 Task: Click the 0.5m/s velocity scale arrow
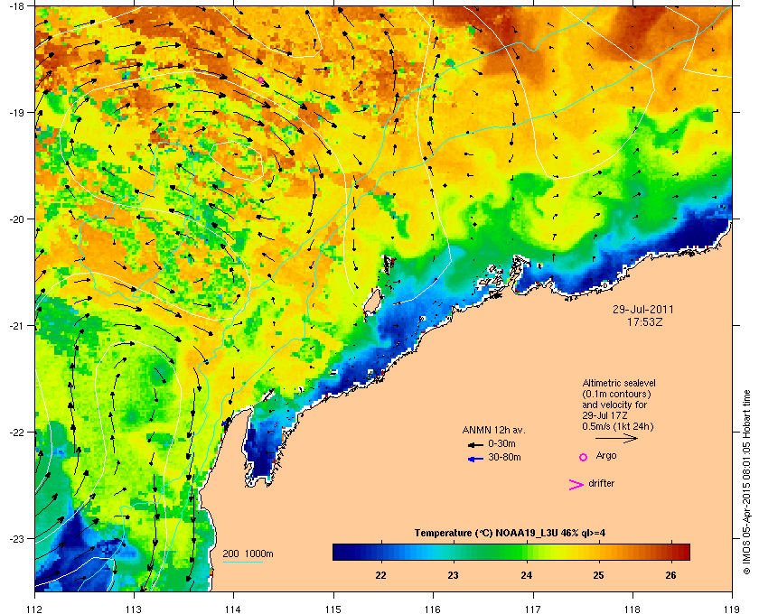616,438
